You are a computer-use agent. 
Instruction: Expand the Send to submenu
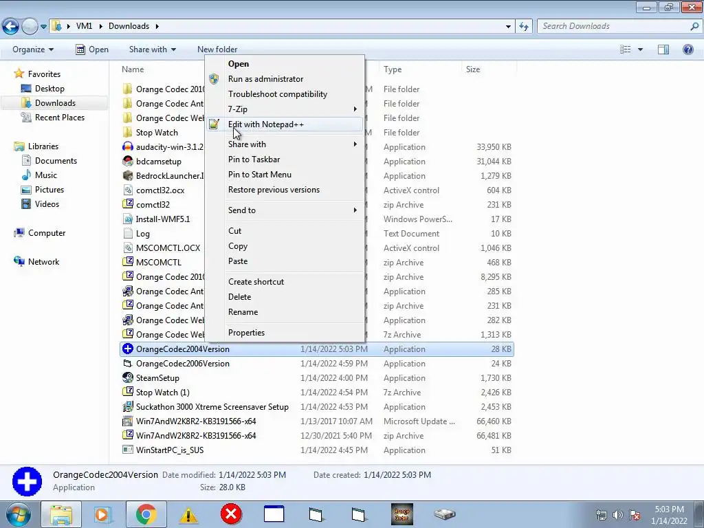pos(285,210)
